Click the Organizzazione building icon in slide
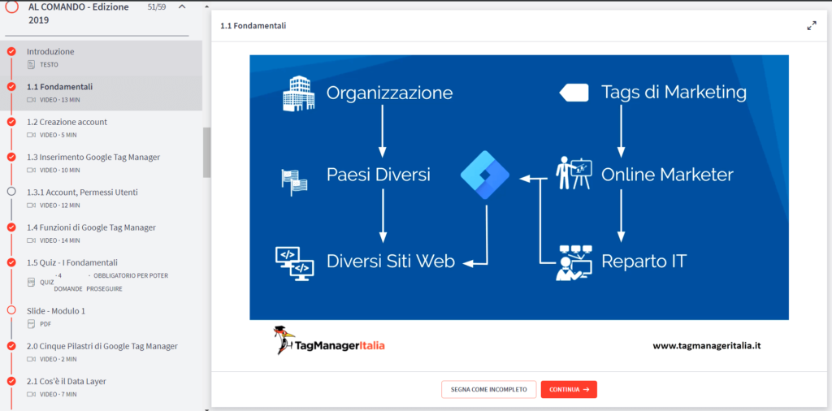The image size is (832, 411). pos(298,93)
